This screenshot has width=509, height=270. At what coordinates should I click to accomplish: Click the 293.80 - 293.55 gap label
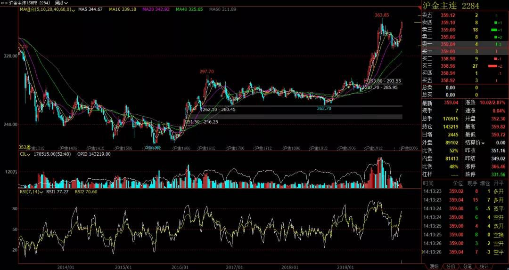click(384, 81)
